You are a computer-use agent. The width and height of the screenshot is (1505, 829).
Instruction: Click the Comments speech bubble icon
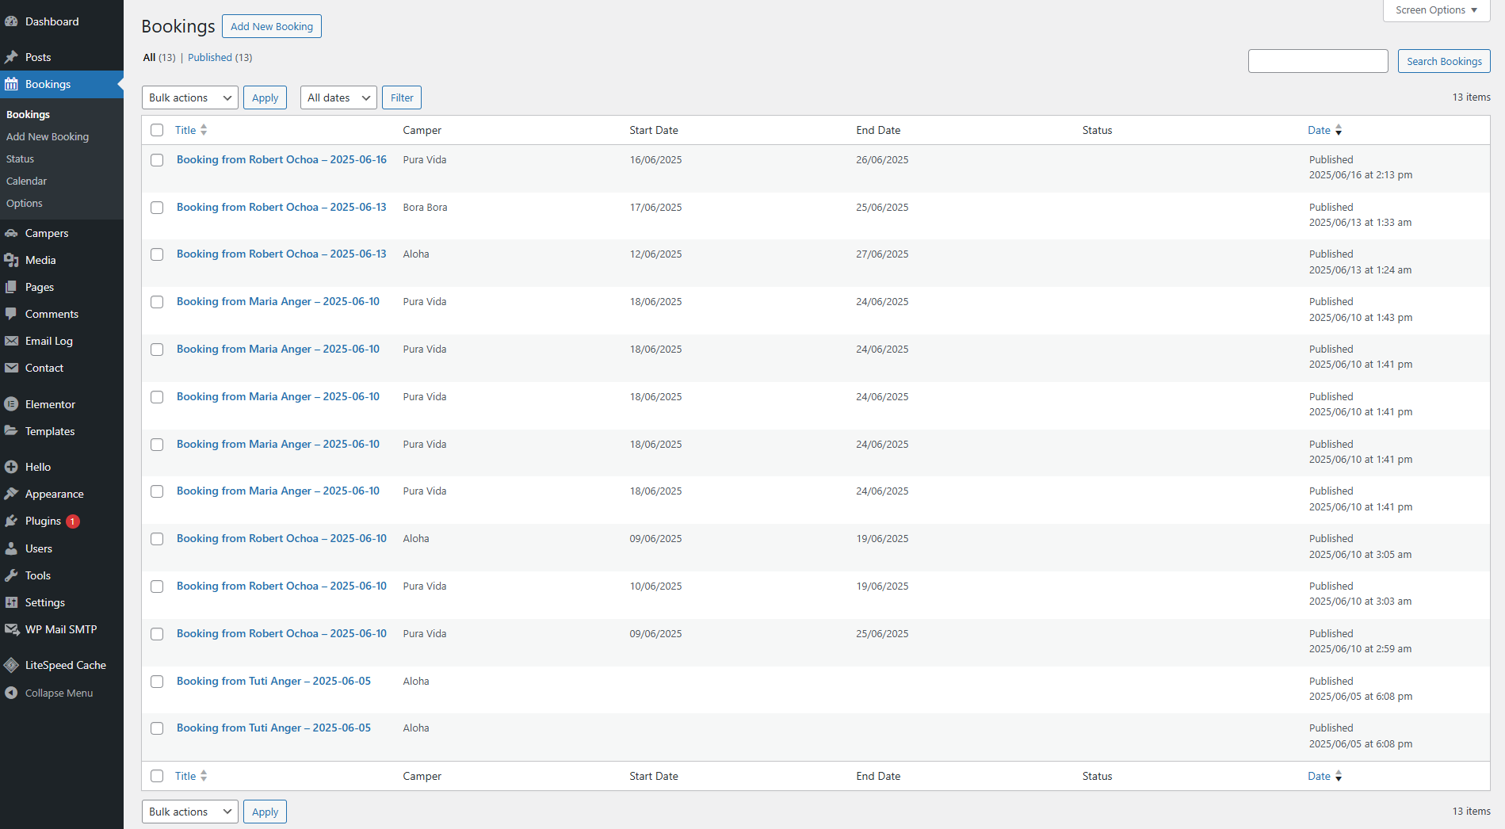11,314
